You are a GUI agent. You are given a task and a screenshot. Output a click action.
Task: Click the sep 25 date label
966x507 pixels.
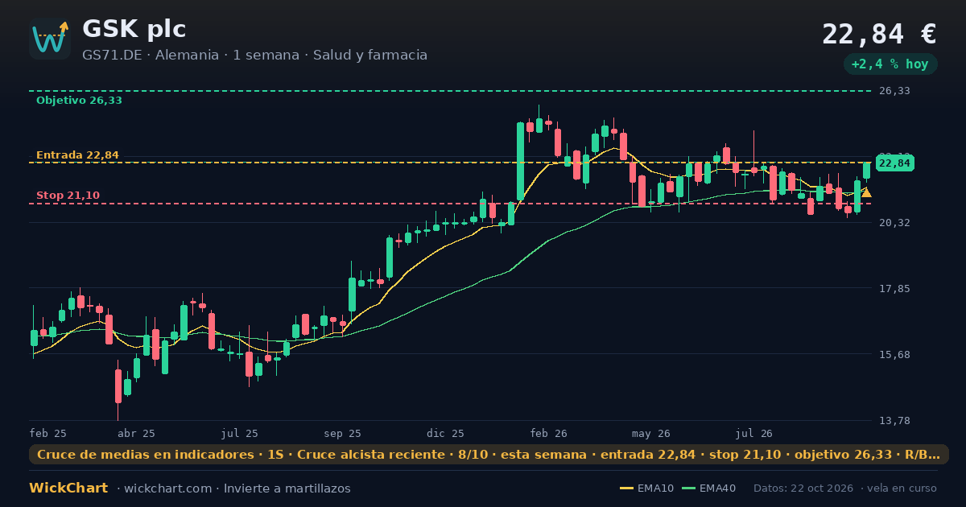pyautogui.click(x=342, y=433)
